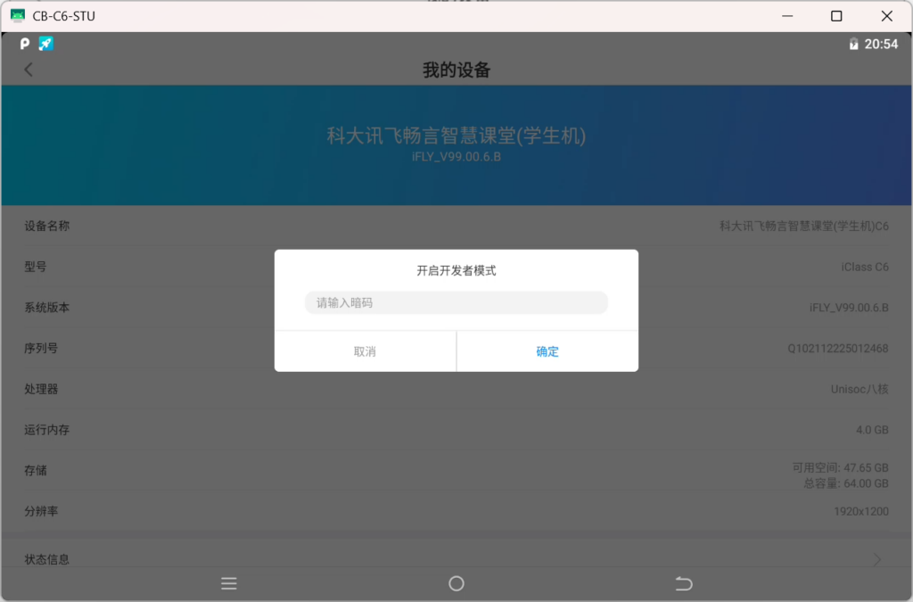The width and height of the screenshot is (913, 602).
Task: Go back using the header arrow
Action: pos(28,70)
